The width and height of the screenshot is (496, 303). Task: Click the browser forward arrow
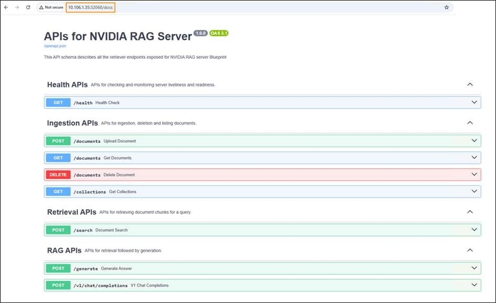coord(17,7)
